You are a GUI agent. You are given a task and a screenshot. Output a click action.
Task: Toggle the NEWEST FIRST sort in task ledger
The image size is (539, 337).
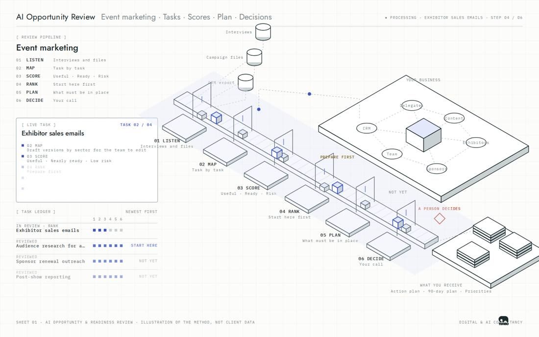pyautogui.click(x=141, y=212)
